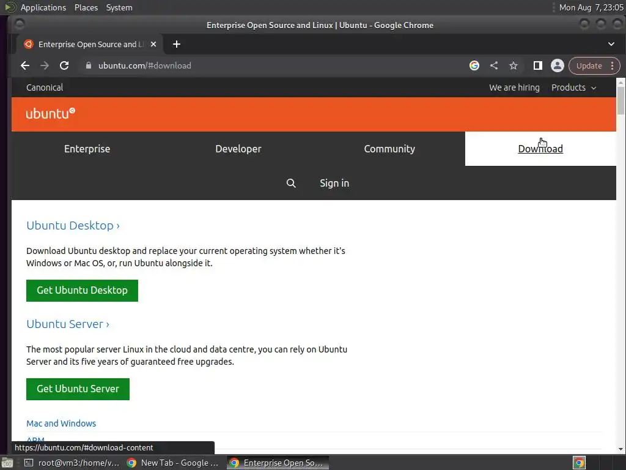Screen dimensions: 626x470
Task: Reload the Ubuntu page
Action: click(64, 65)
